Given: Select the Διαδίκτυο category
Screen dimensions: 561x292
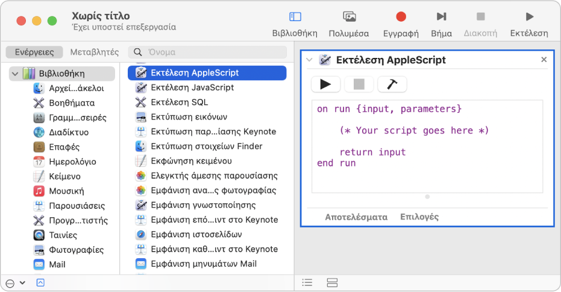Looking at the screenshot, I should coord(69,132).
